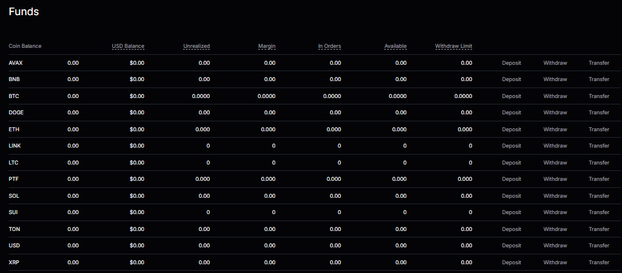622x273 pixels.
Task: Withdraw from the SOL balance
Action: (x=555, y=196)
